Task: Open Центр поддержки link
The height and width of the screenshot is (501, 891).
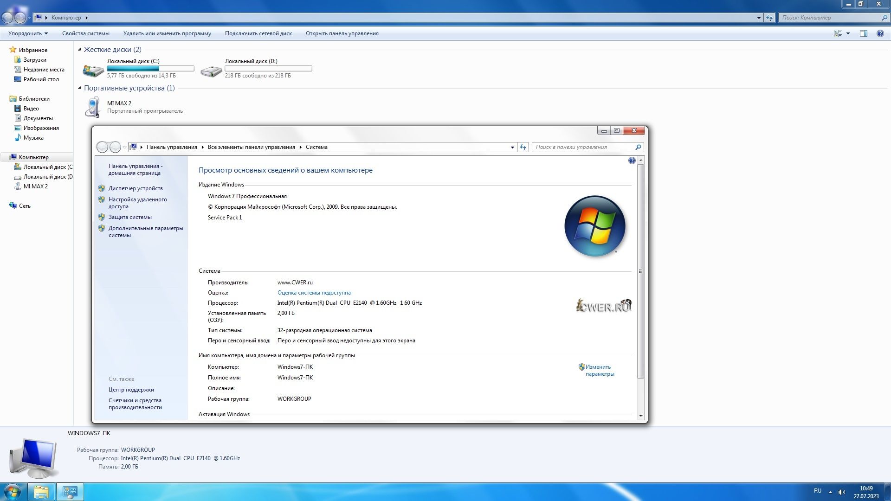Action: click(x=131, y=390)
